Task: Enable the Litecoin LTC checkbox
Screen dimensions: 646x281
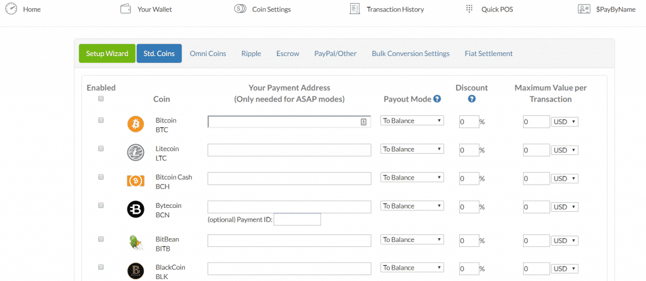Action: (x=101, y=148)
